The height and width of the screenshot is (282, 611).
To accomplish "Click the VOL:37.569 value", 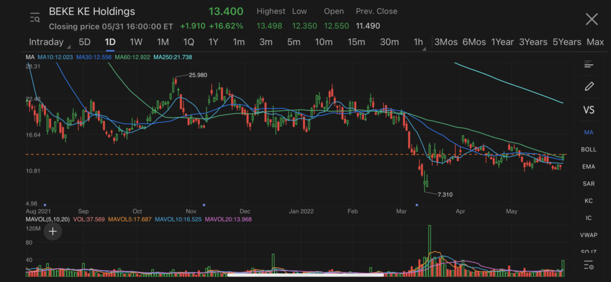I will 88,219.
